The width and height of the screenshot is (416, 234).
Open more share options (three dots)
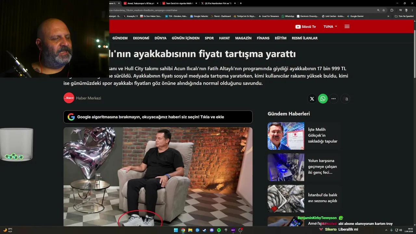click(x=333, y=99)
